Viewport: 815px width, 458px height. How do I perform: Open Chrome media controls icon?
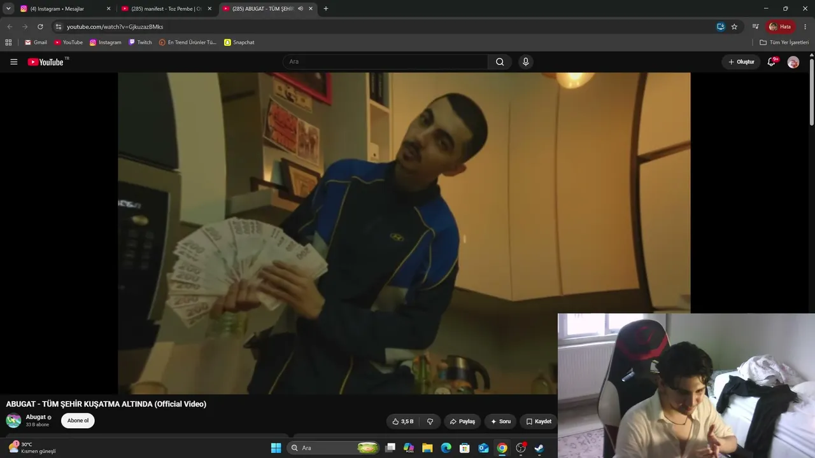coord(755,27)
